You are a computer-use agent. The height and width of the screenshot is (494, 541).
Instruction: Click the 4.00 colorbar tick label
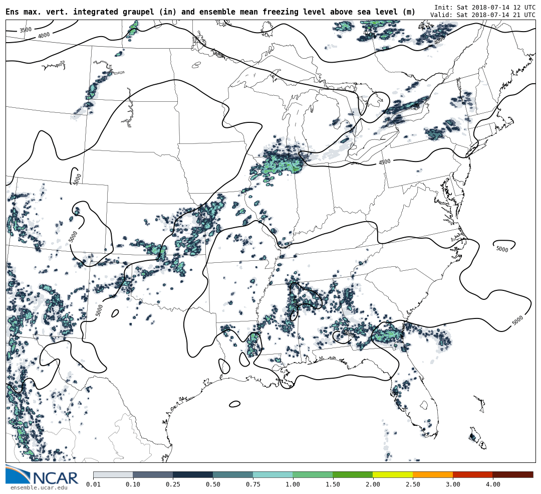[492, 484]
